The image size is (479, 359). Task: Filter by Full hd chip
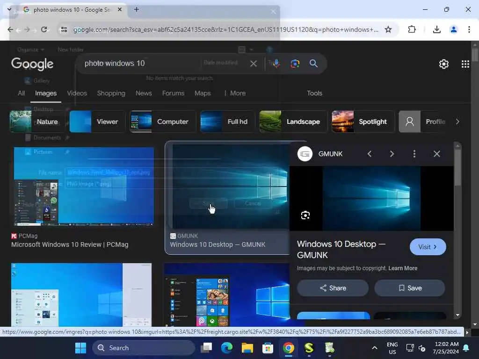pos(227,122)
